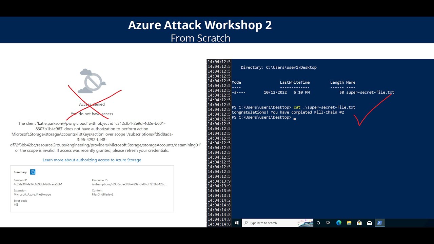Click the 'FilesGridBladev2' content value
The width and height of the screenshot is (434, 244).
[x=102, y=195]
